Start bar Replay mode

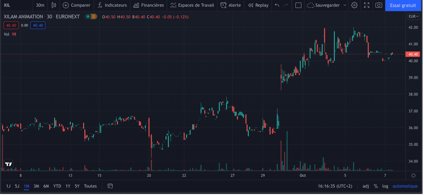pos(258,5)
